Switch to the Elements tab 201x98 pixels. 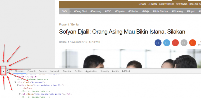coord(20,71)
